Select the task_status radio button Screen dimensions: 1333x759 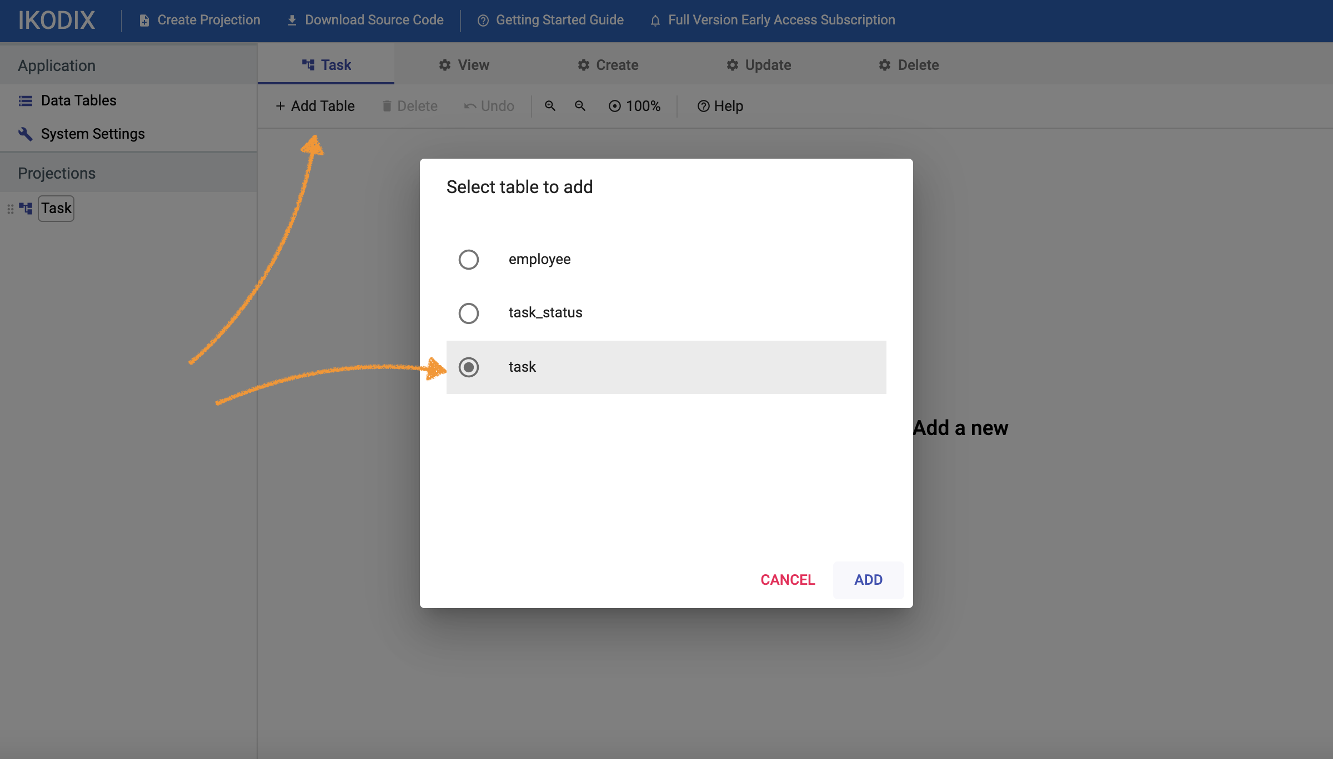[x=468, y=313]
